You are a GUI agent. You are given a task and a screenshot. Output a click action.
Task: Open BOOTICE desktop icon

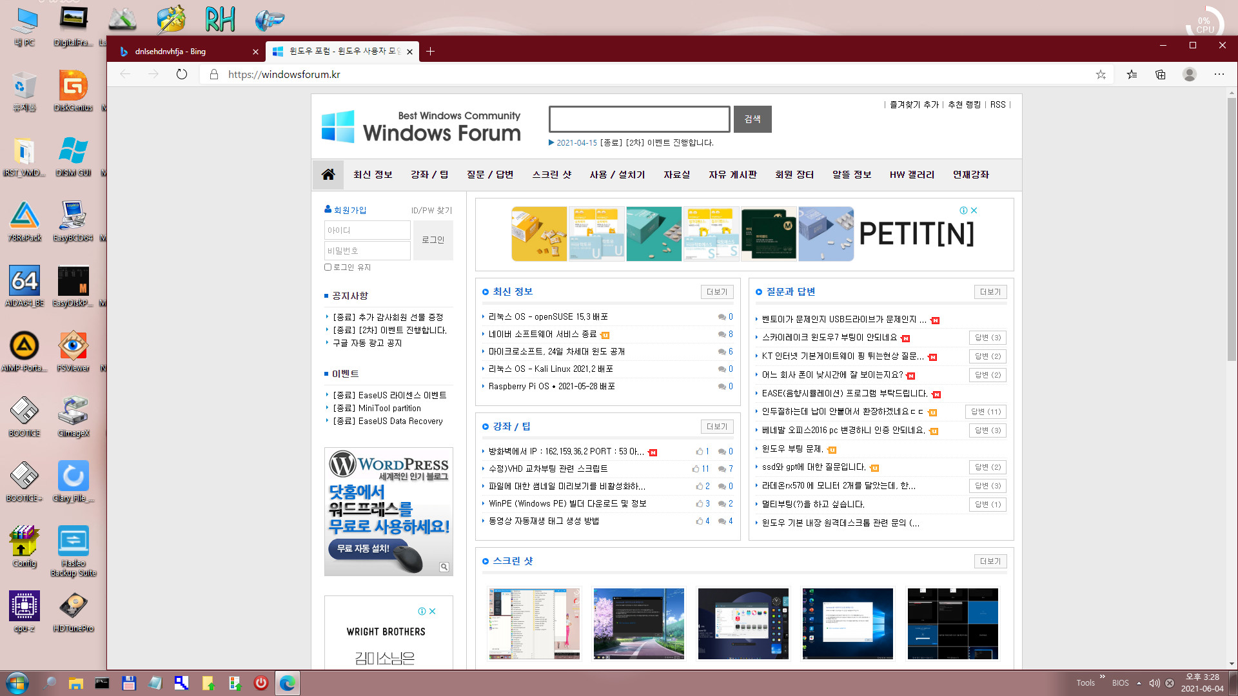click(25, 416)
